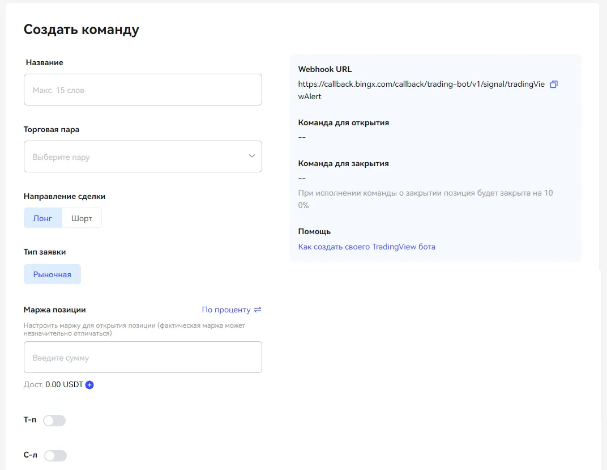Enable the С-л stop-loss toggle
Image resolution: width=607 pixels, height=470 pixels.
pyautogui.click(x=55, y=456)
